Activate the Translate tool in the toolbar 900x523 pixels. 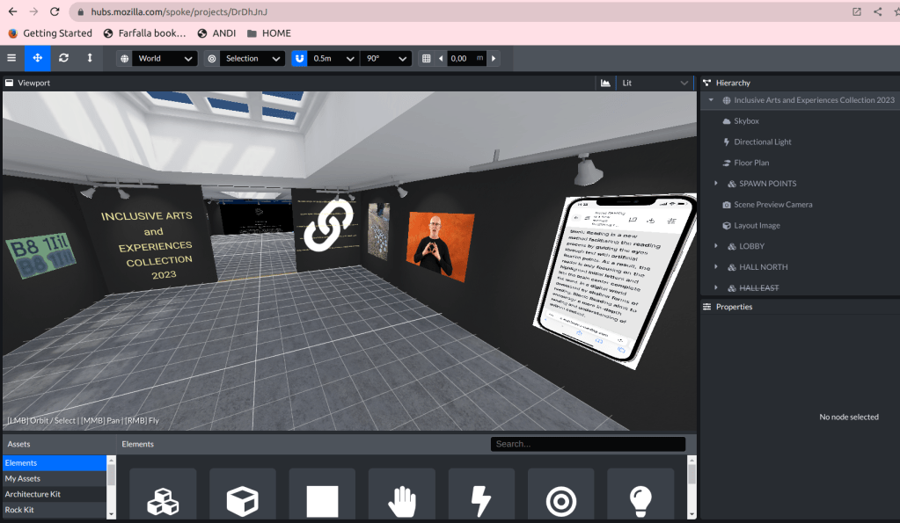click(x=36, y=58)
